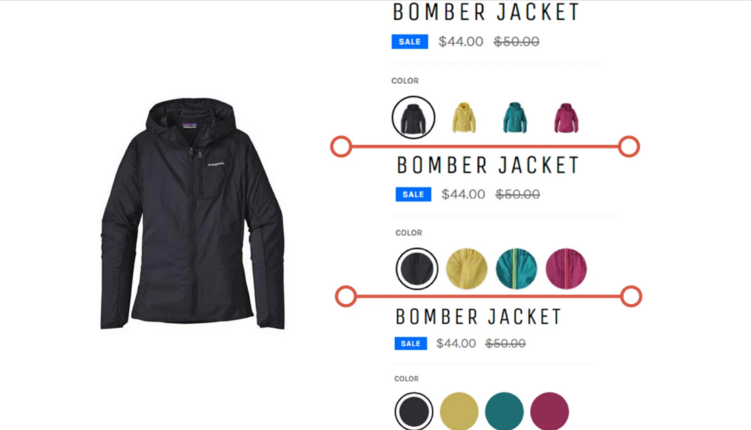
Task: Click the left handle of lower orange divider
Action: (345, 296)
